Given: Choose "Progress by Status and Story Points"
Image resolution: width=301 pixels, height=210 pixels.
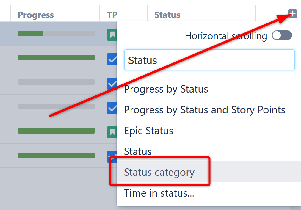Looking at the screenshot, I should [204, 110].
